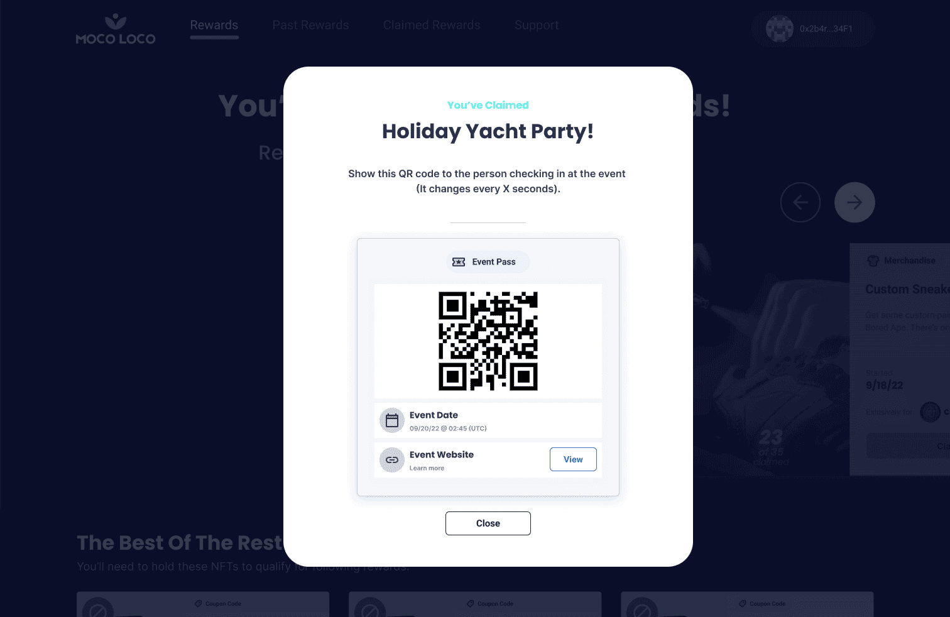Click the first Coupon Code tag icon
This screenshot has width=950, height=617.
pyautogui.click(x=199, y=604)
